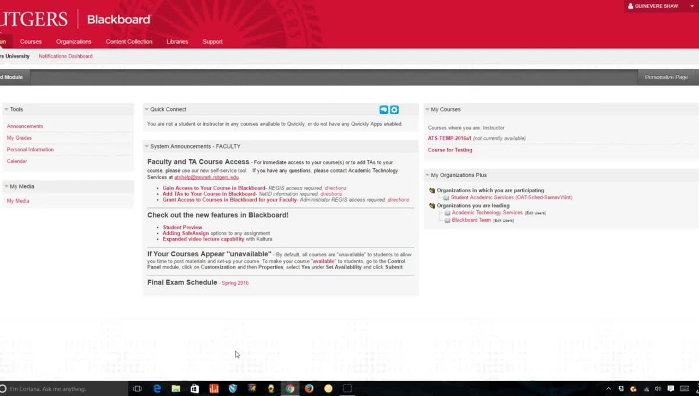
Task: Open File Explorer from the taskbar
Action: coord(176,389)
